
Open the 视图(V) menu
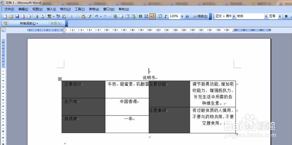[37, 9]
